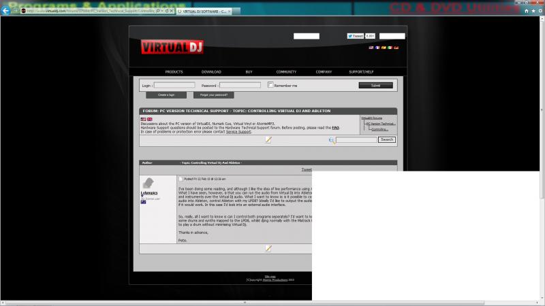Click the Tweet button in the page header

click(355, 36)
